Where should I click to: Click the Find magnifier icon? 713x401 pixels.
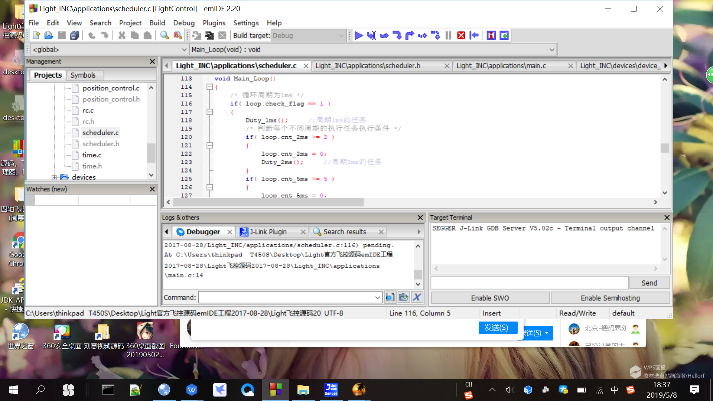[x=164, y=35]
